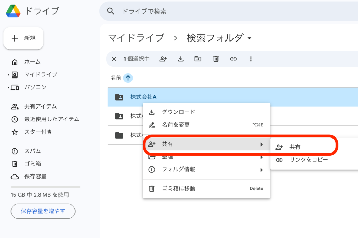Expand the パソコン tree in sidebar
Image resolution: width=358 pixels, height=238 pixels.
point(8,88)
